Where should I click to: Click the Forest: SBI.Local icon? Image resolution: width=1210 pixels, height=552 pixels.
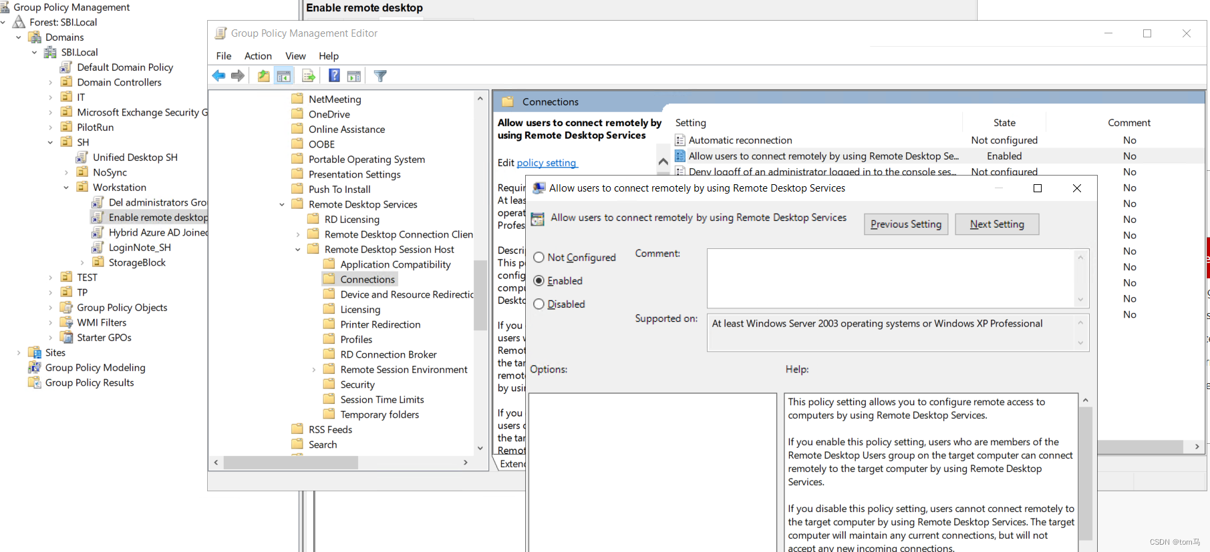(x=19, y=22)
